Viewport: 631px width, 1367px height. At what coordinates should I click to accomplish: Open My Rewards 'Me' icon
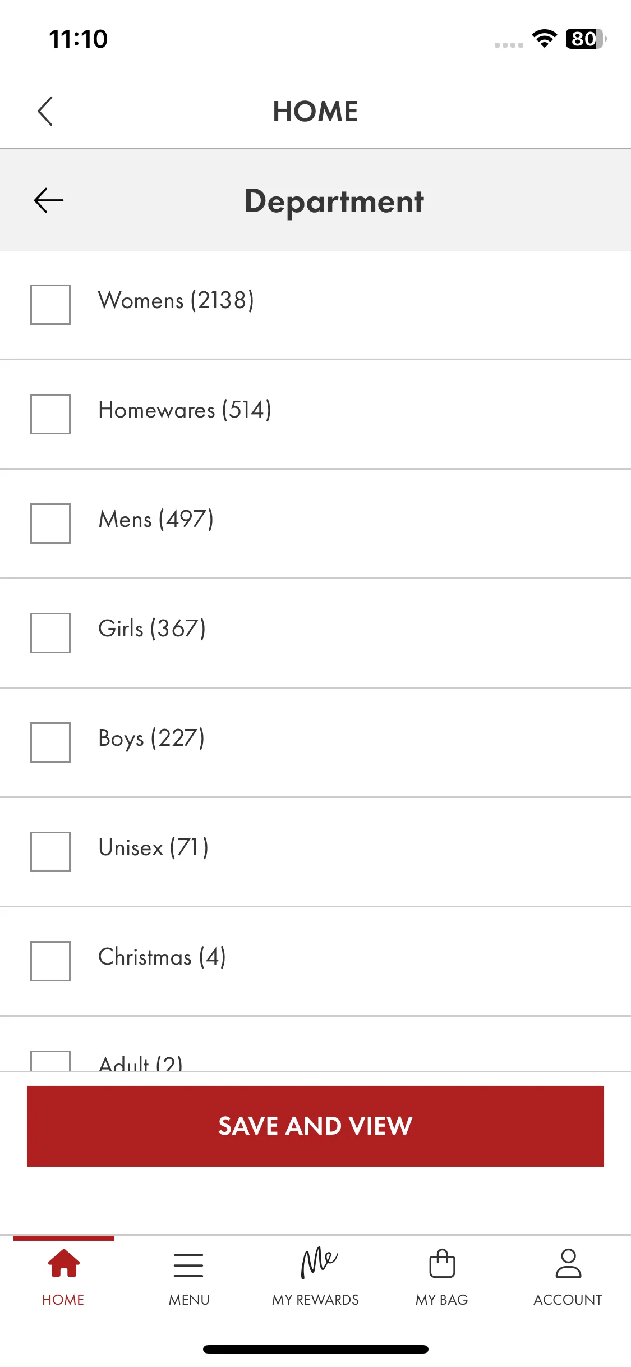pos(319,1263)
